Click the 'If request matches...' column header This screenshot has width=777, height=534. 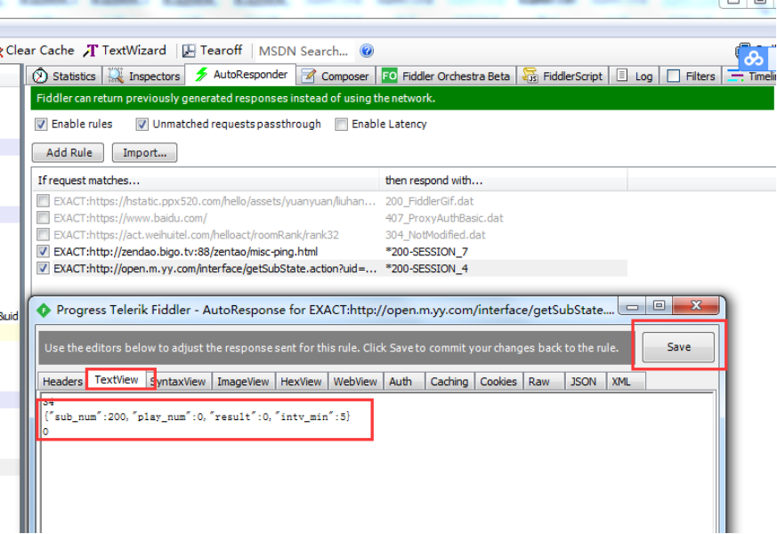tap(205, 181)
